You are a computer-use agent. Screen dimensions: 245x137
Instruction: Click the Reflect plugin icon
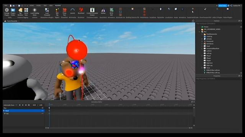103,10
